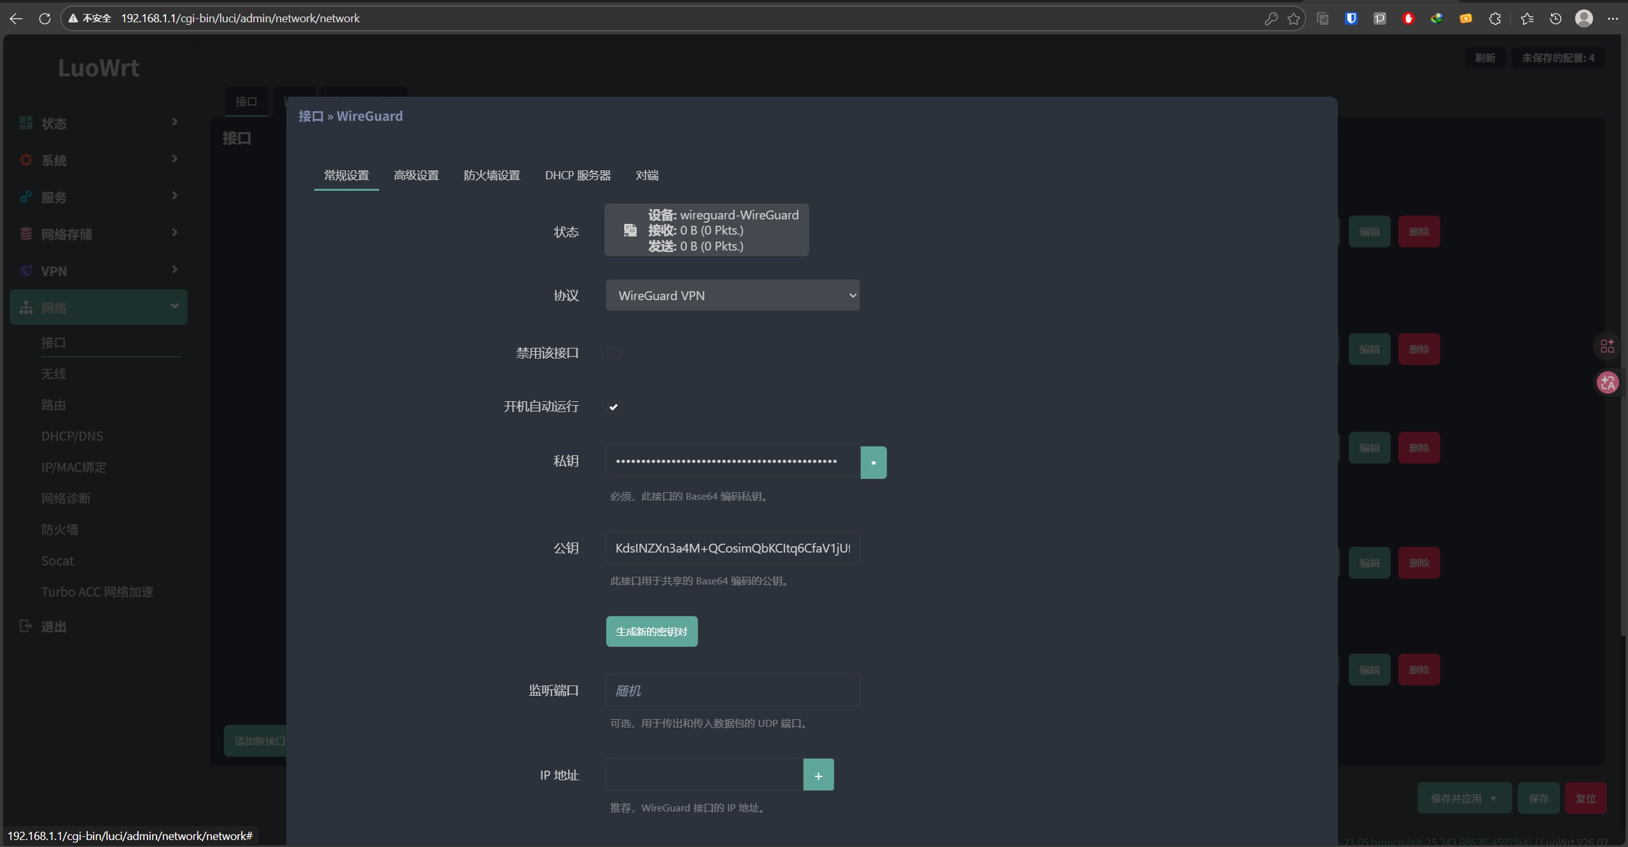Click the 生成新的密钥对 button
Viewport: 1628px width, 847px height.
651,631
